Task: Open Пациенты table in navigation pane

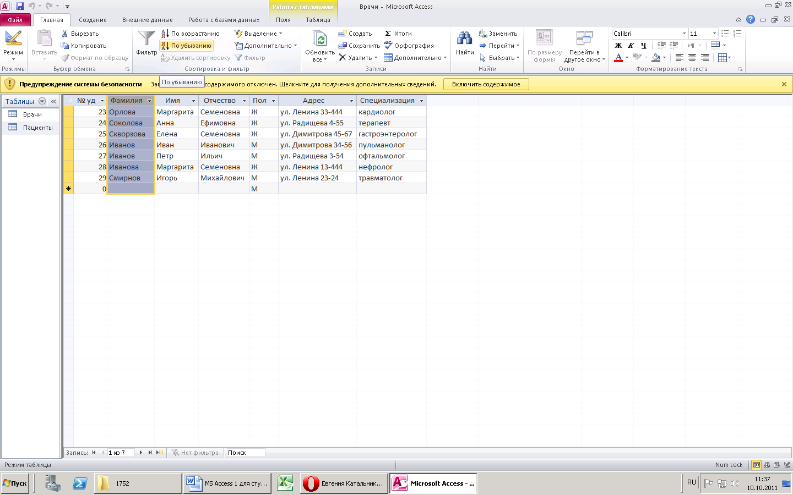Action: 31,128
